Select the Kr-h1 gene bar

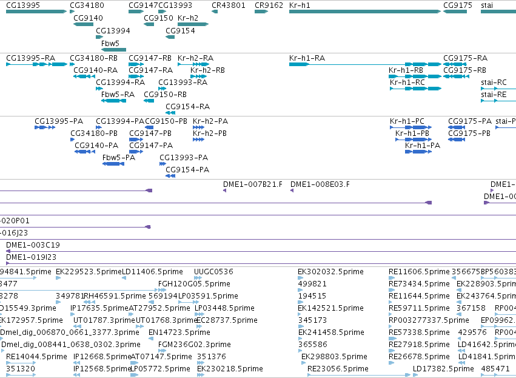pyautogui.click(x=365, y=12)
